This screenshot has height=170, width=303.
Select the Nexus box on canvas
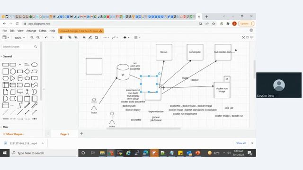(x=164, y=52)
